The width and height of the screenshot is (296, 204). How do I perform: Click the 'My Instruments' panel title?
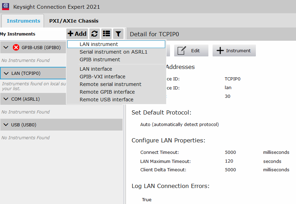17,34
